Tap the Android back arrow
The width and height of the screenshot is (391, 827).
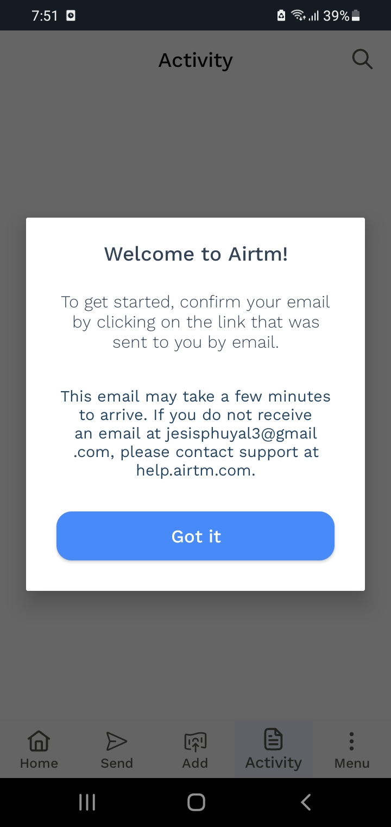(306, 802)
